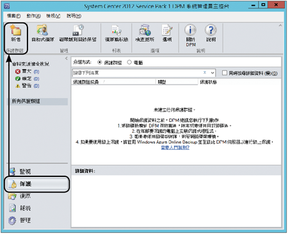This screenshot has height=234, width=288.
Task: Open the View (V) menu
Action: [53, 16]
